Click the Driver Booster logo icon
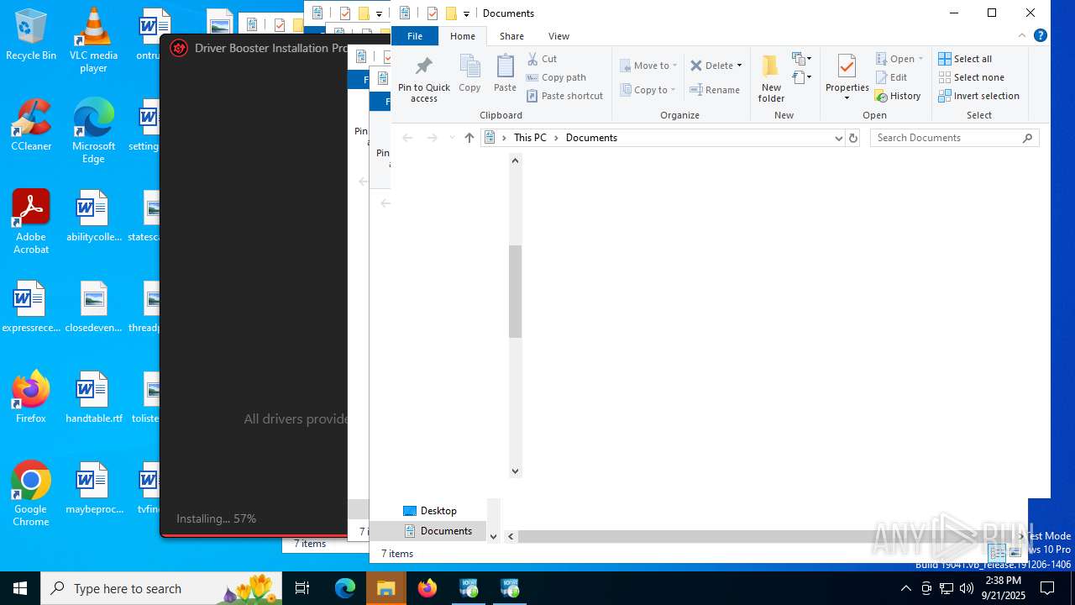Screen dimensions: 1075x605 (x=179, y=48)
